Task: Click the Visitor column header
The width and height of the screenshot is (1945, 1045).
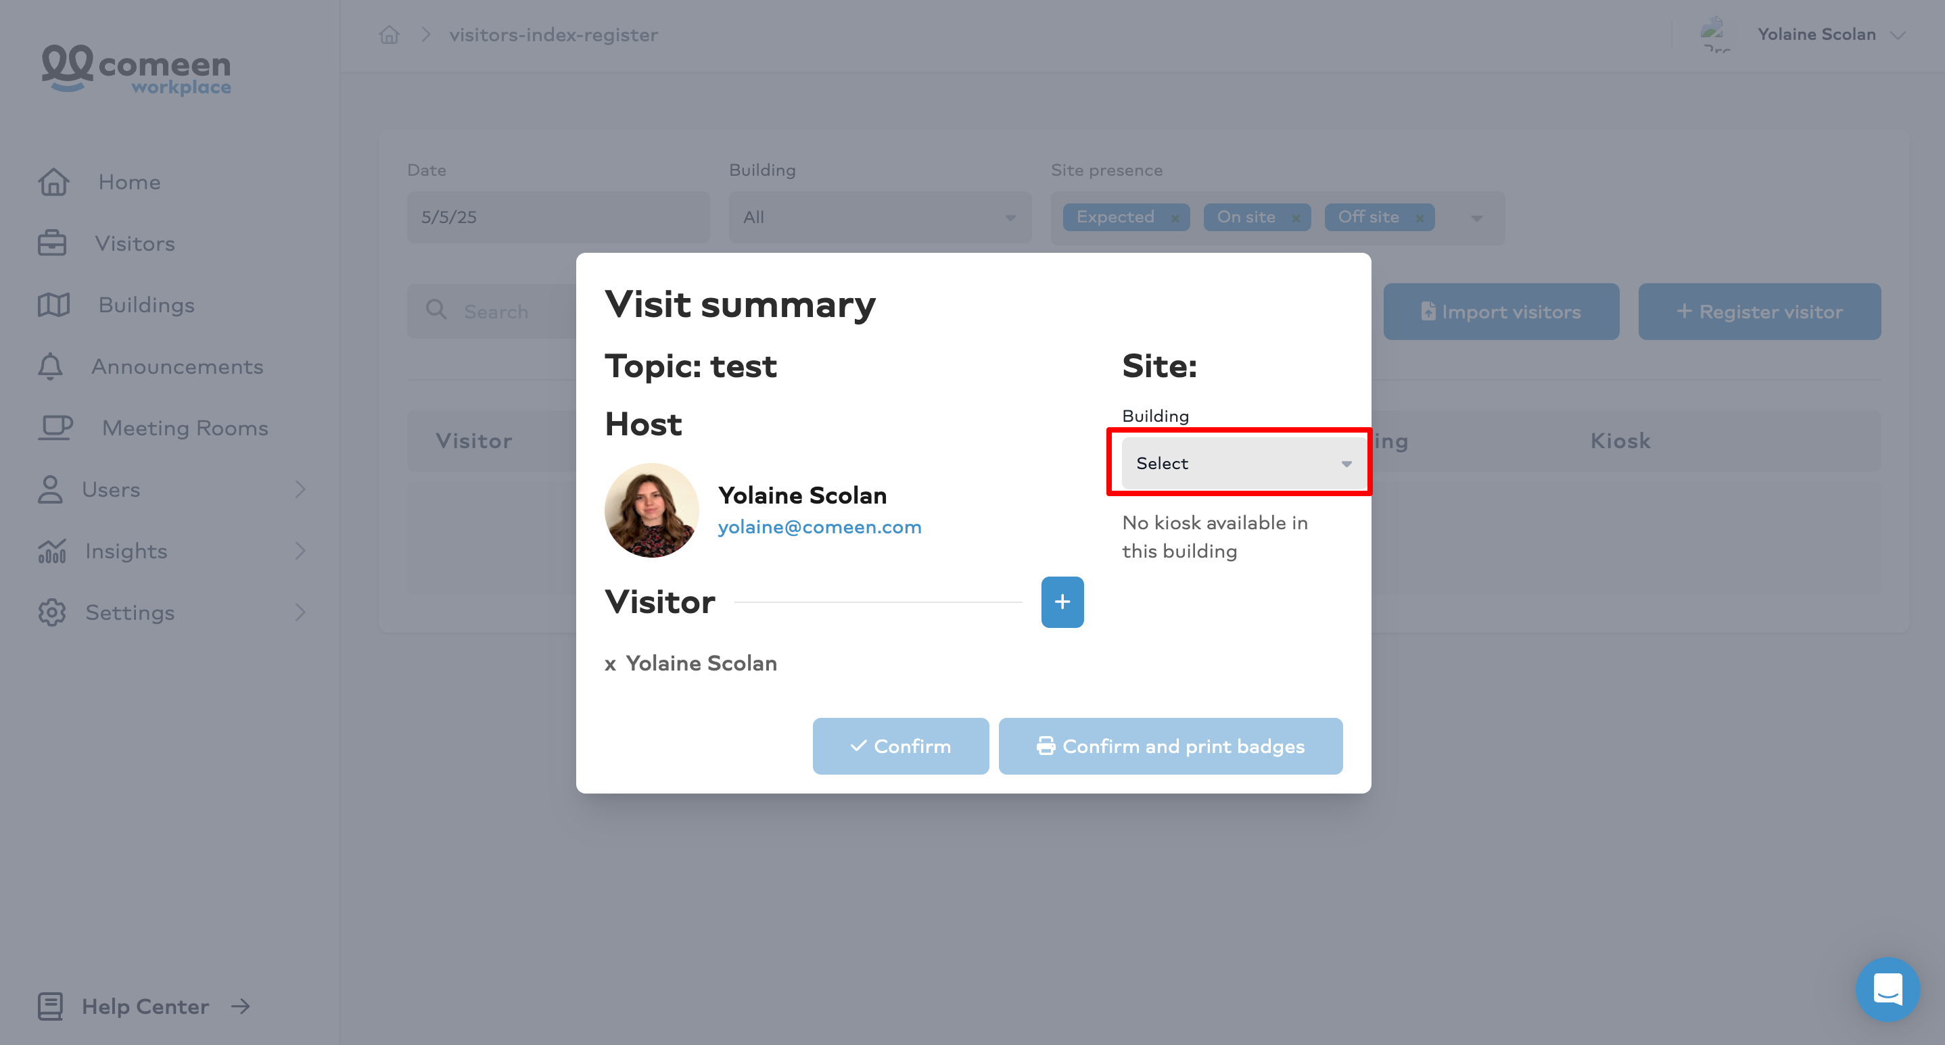Action: point(473,441)
